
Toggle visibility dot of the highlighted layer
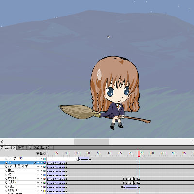coord(38,162)
